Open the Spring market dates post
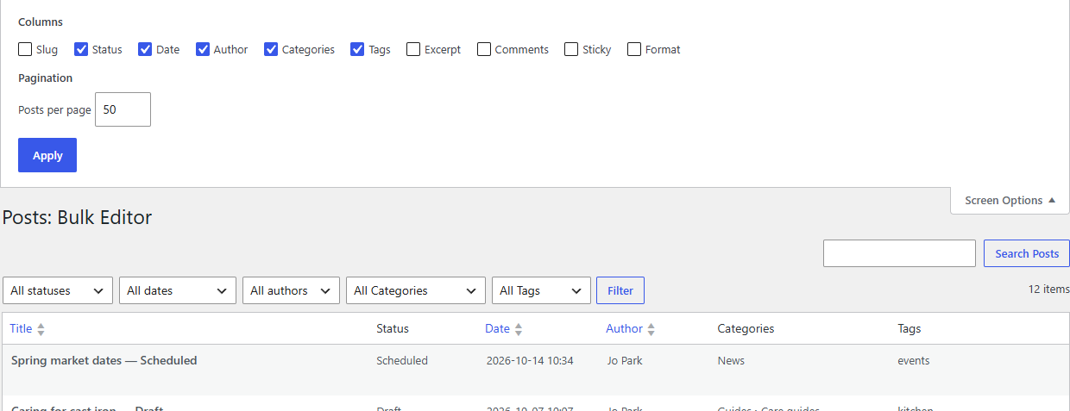Viewport: 1070px width, 411px height. pos(104,360)
